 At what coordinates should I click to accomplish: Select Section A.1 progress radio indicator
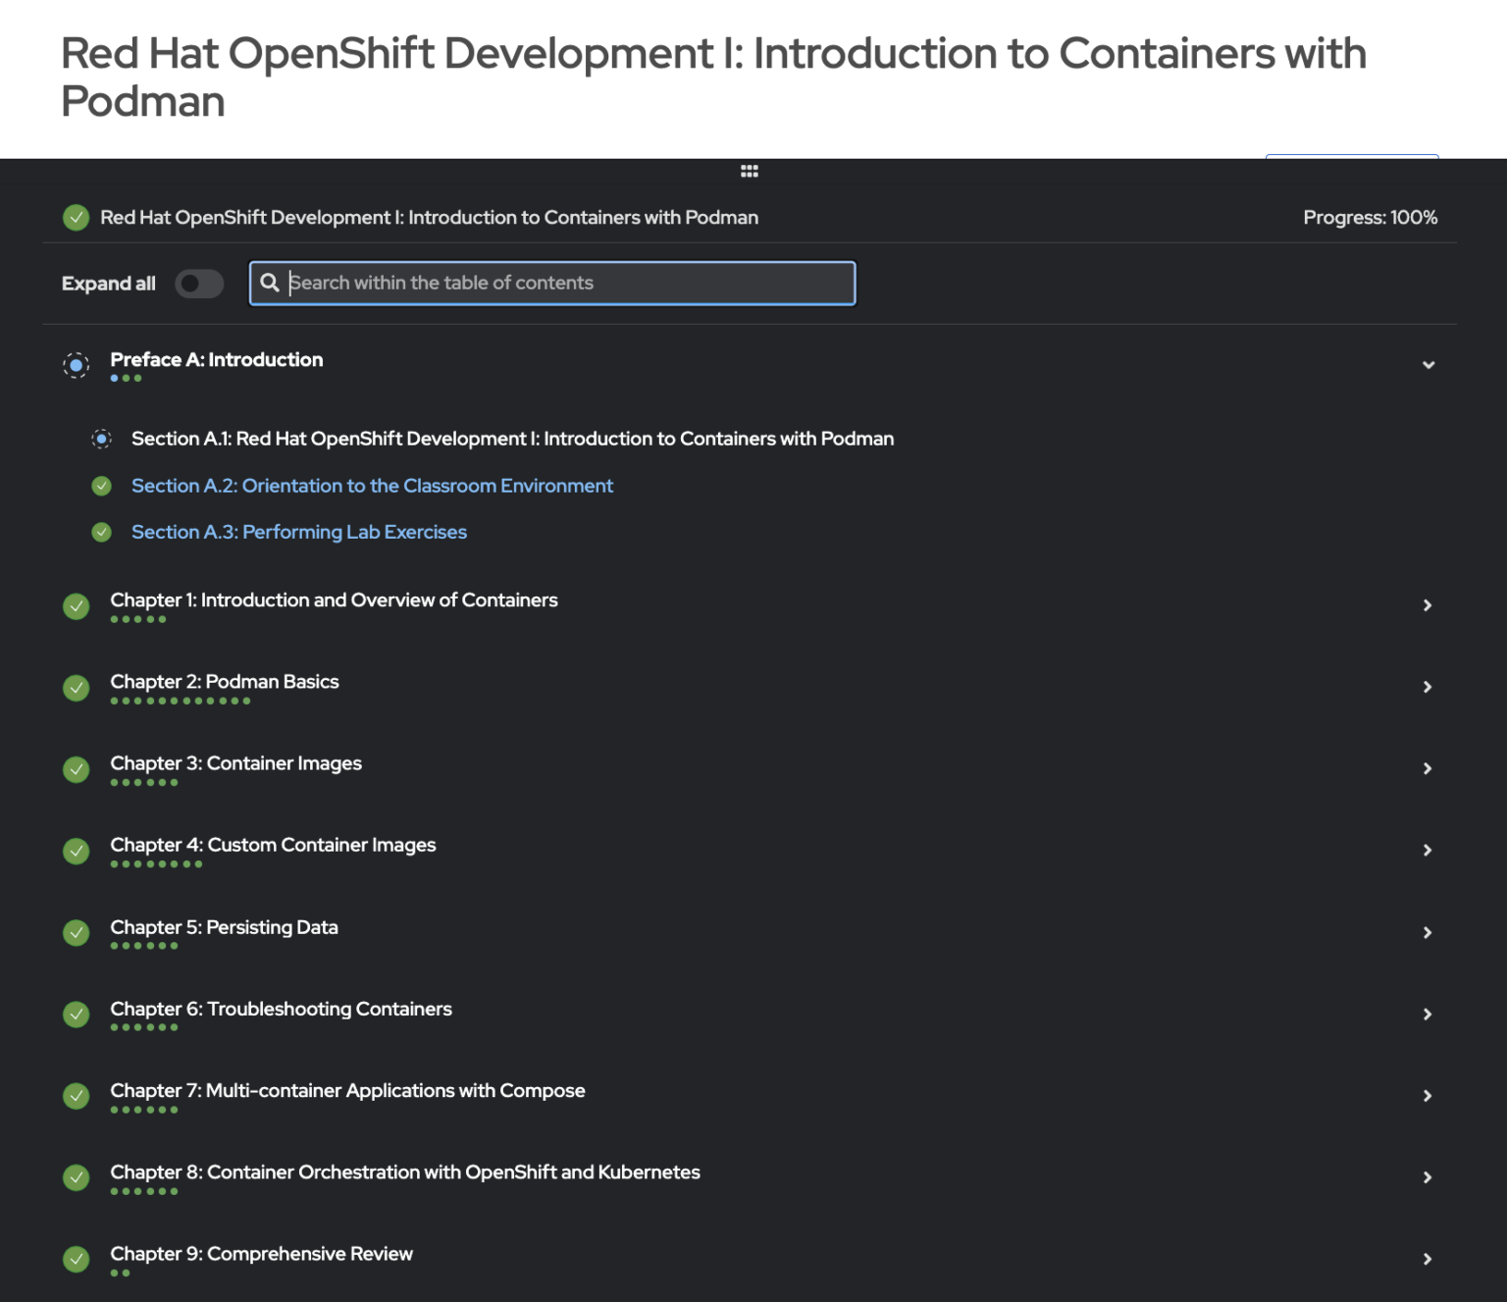[101, 439]
